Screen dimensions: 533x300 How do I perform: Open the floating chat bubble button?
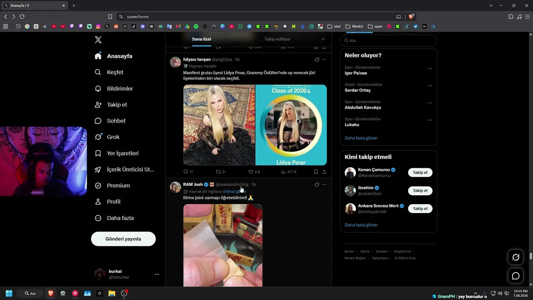(516, 276)
